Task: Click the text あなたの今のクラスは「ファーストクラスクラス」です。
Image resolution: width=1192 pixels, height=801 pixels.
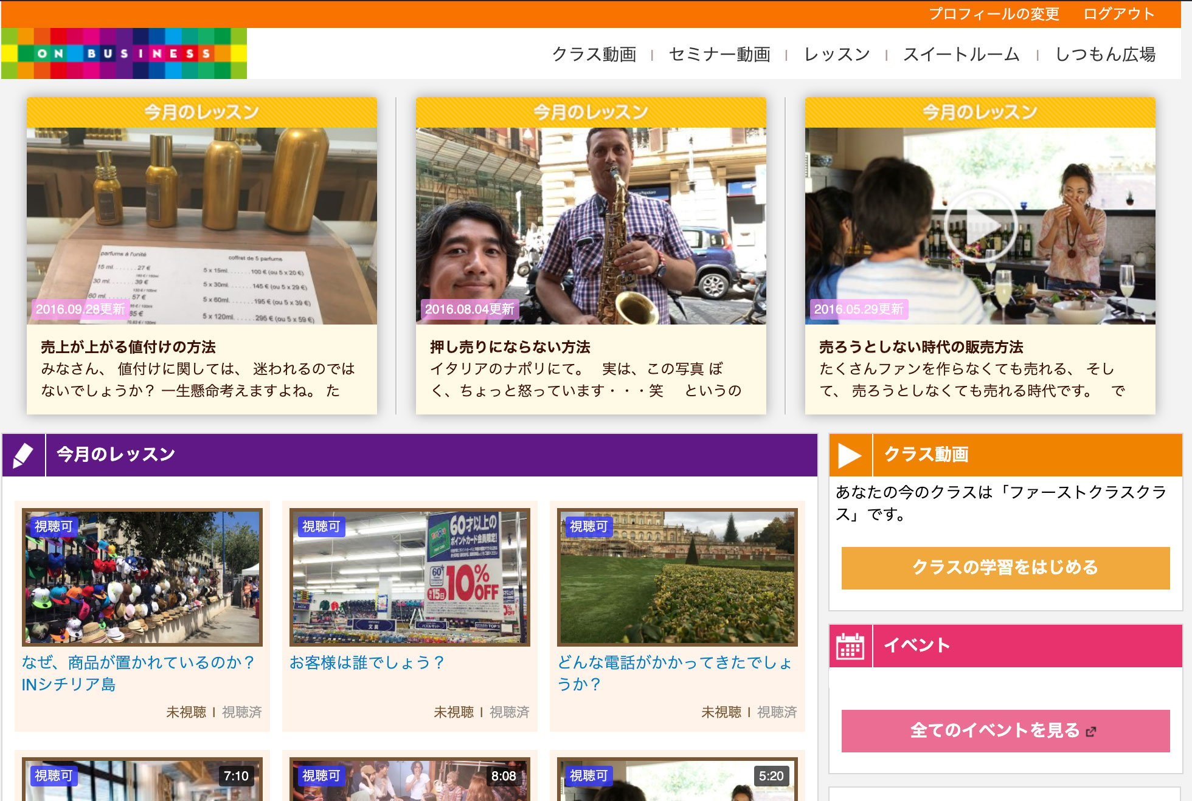Action: [1001, 503]
